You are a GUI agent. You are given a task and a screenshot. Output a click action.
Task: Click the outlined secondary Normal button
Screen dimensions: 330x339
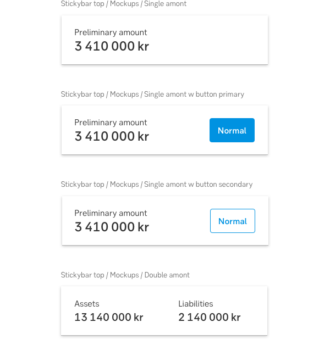click(x=232, y=221)
